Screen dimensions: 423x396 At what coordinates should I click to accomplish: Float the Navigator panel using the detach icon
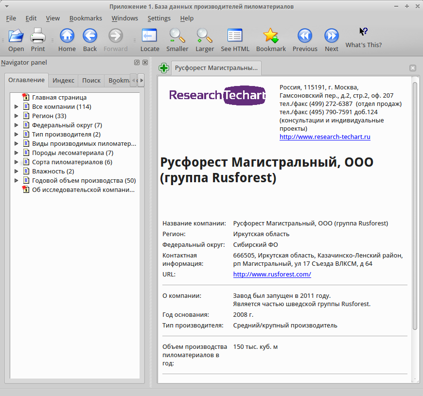pos(137,63)
